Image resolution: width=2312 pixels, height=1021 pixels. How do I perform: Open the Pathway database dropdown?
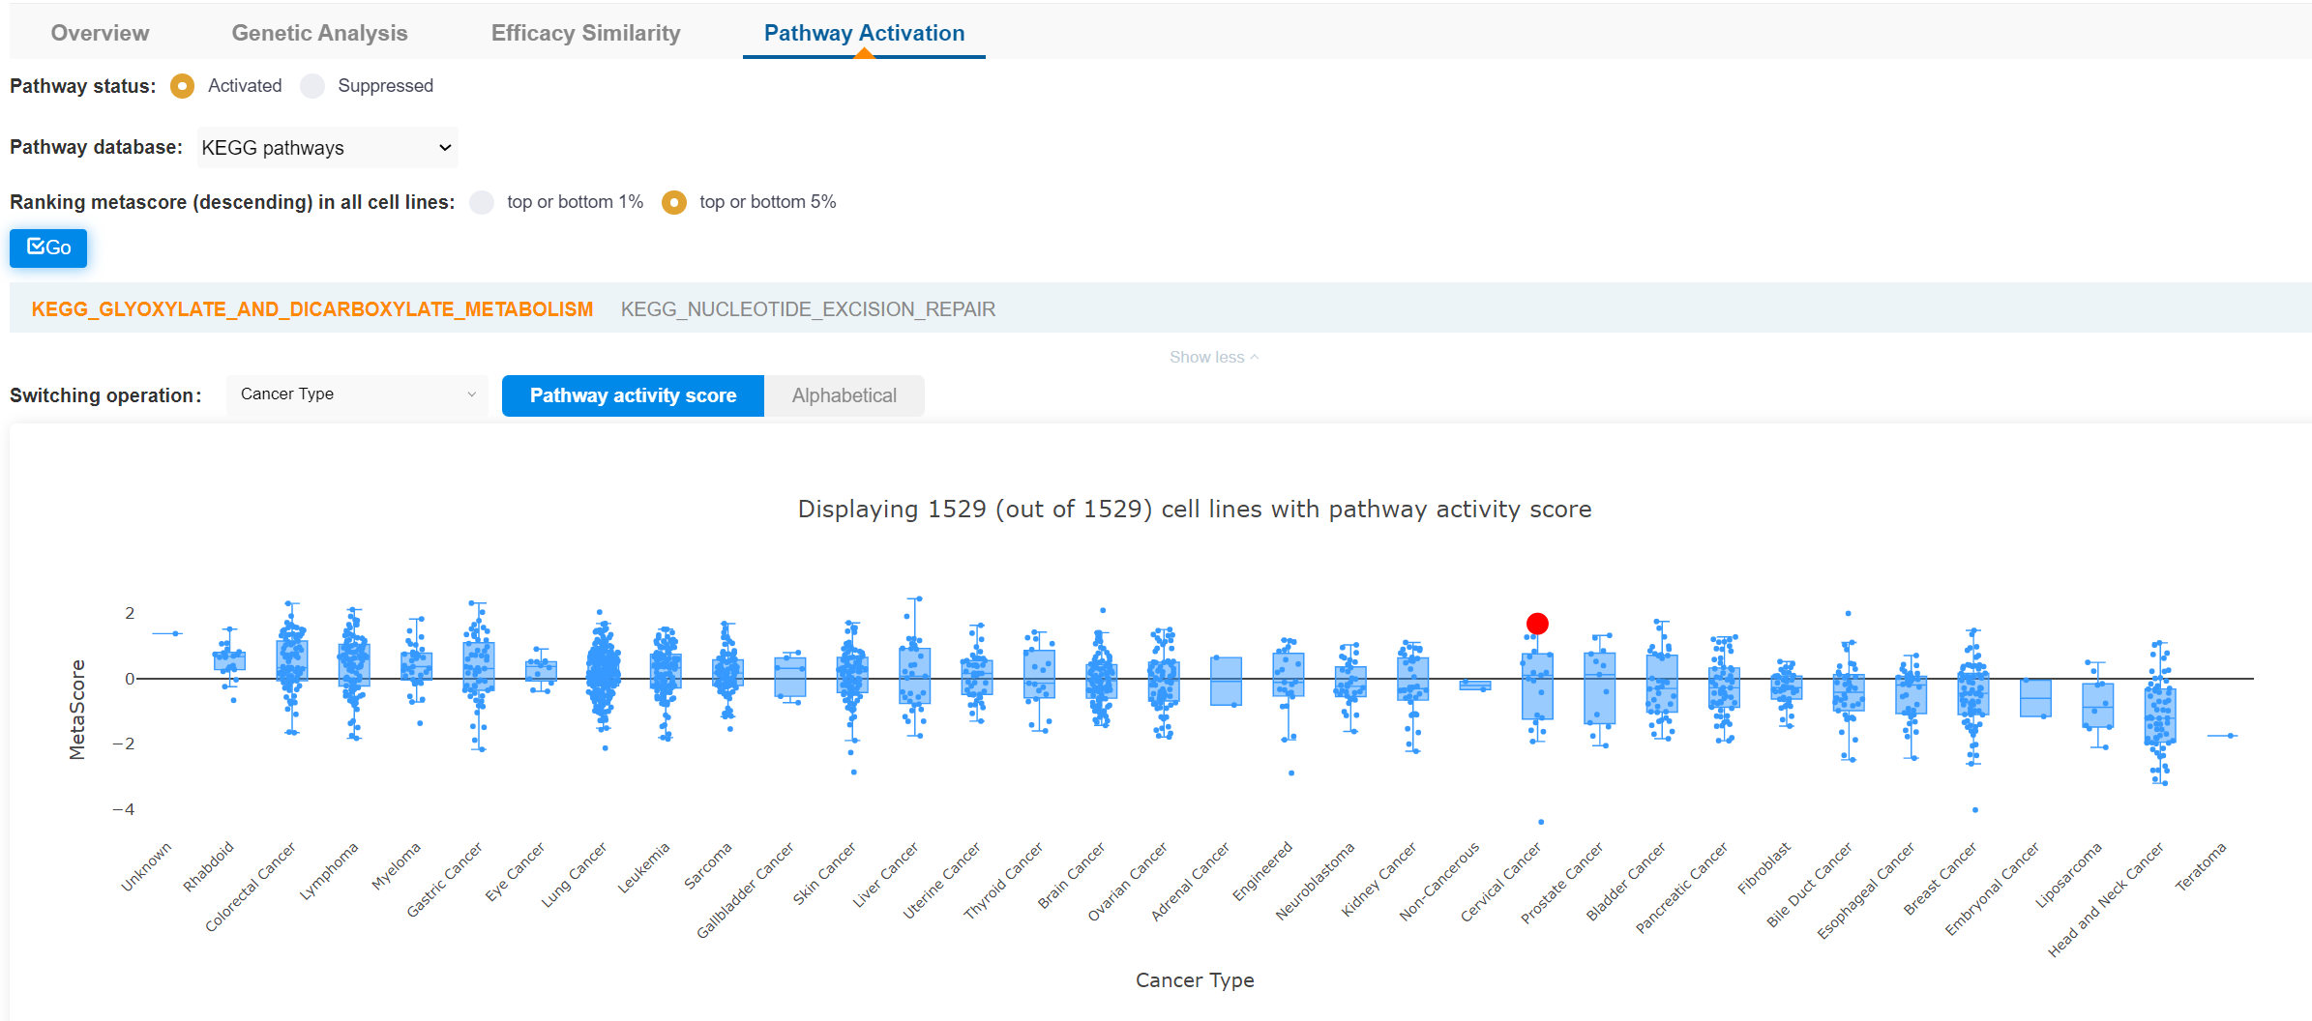(327, 148)
